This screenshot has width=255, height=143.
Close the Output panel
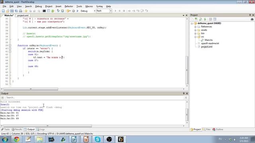pos(187,93)
